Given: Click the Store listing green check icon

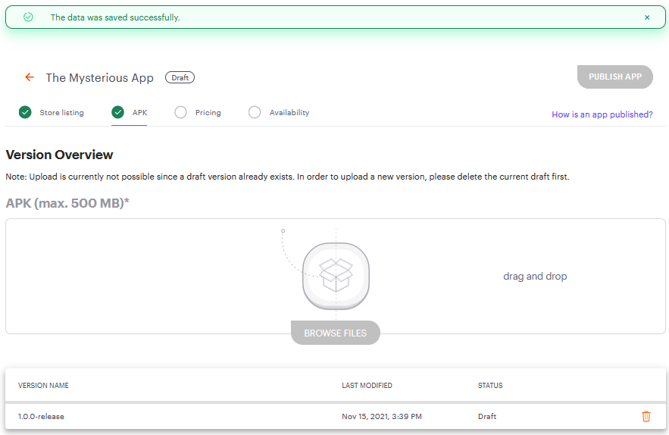Looking at the screenshot, I should 25,112.
